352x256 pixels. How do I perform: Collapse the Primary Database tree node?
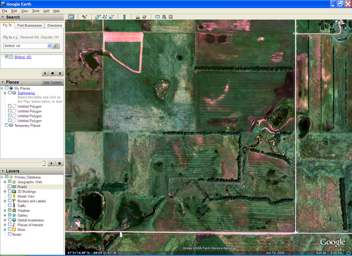(x=2, y=177)
